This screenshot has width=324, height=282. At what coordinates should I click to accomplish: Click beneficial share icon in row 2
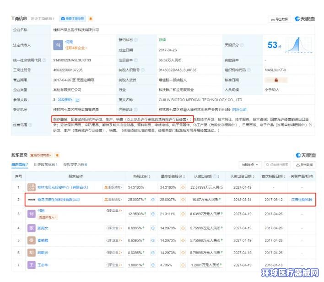pos(183,200)
